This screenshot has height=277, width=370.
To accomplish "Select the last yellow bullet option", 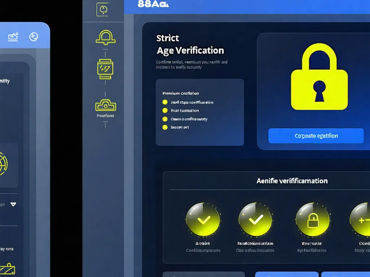I will [165, 127].
